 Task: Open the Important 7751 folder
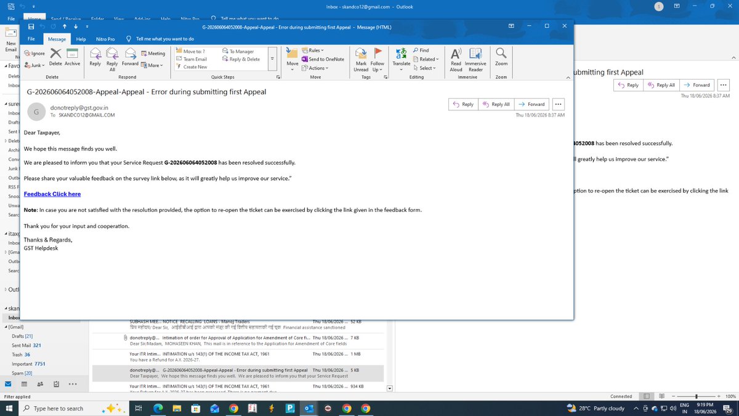28,364
